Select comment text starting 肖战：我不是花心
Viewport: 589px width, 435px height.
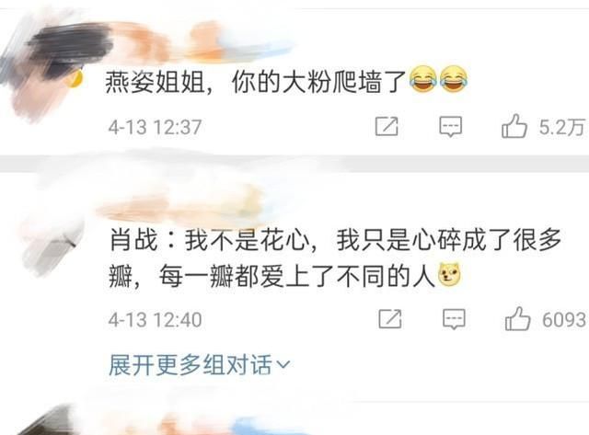pyautogui.click(x=335, y=258)
